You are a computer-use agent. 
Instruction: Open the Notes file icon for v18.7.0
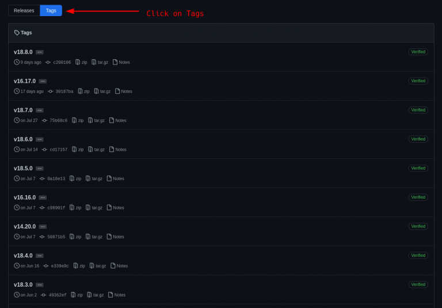[x=112, y=120]
